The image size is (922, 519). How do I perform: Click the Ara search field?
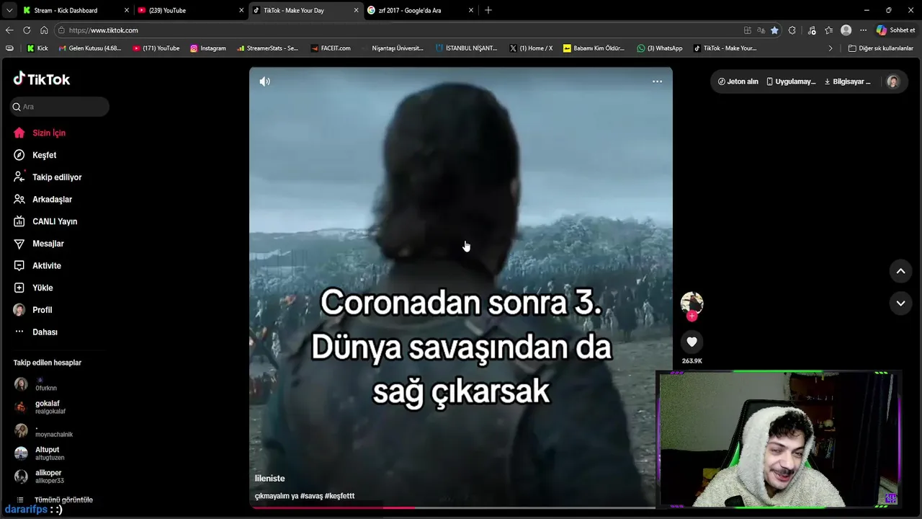[59, 107]
